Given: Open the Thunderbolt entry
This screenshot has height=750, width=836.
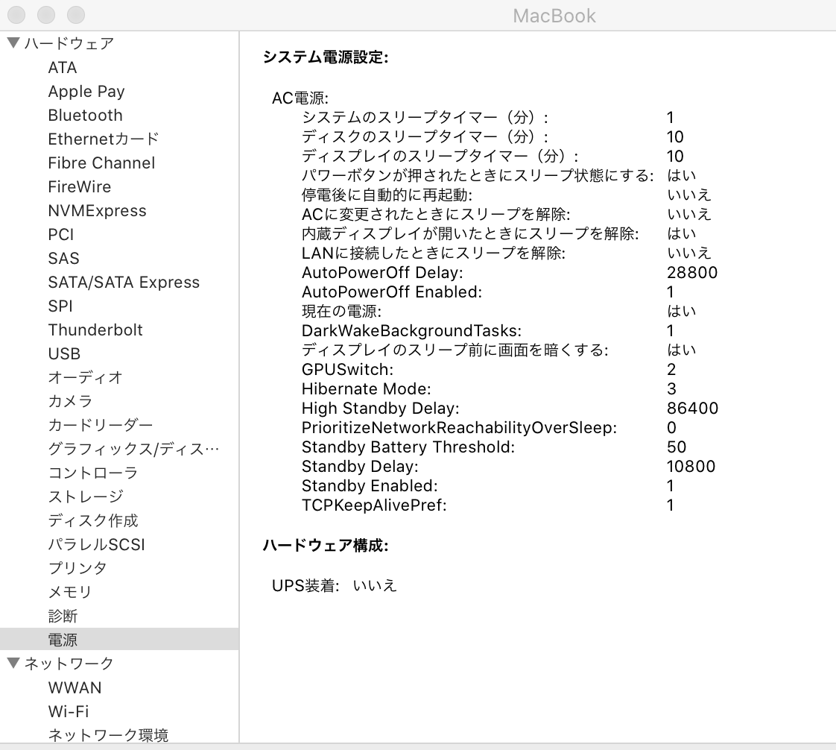Looking at the screenshot, I should point(95,330).
